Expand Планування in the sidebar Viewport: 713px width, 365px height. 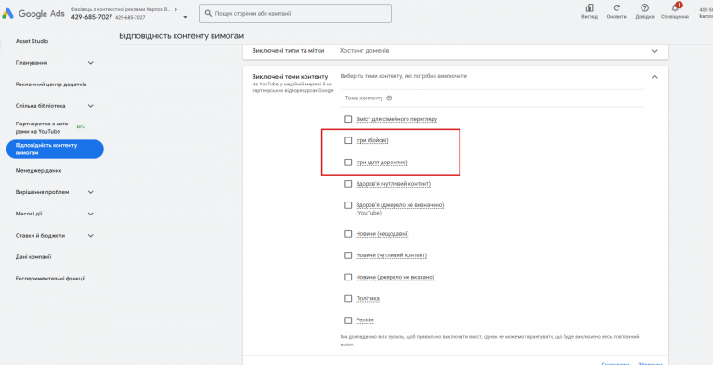(x=90, y=63)
